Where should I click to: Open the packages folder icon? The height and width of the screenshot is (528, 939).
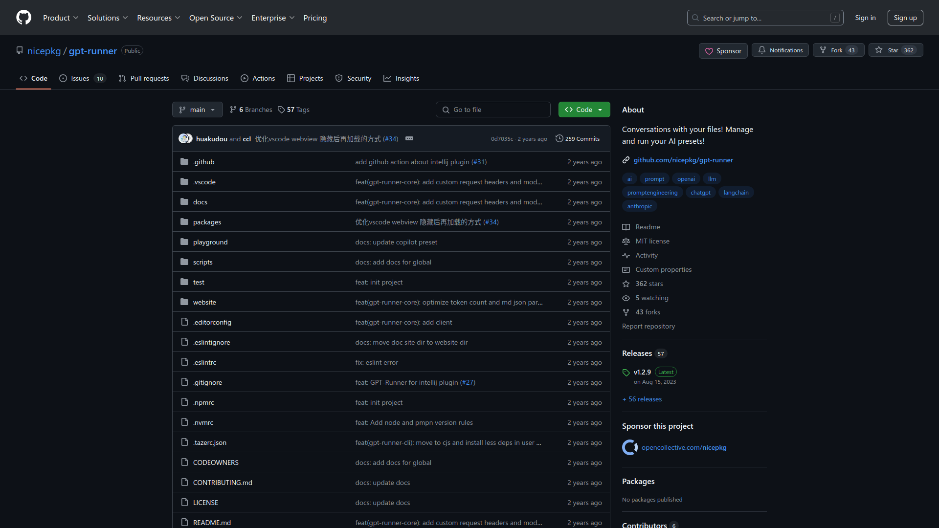coord(184,222)
